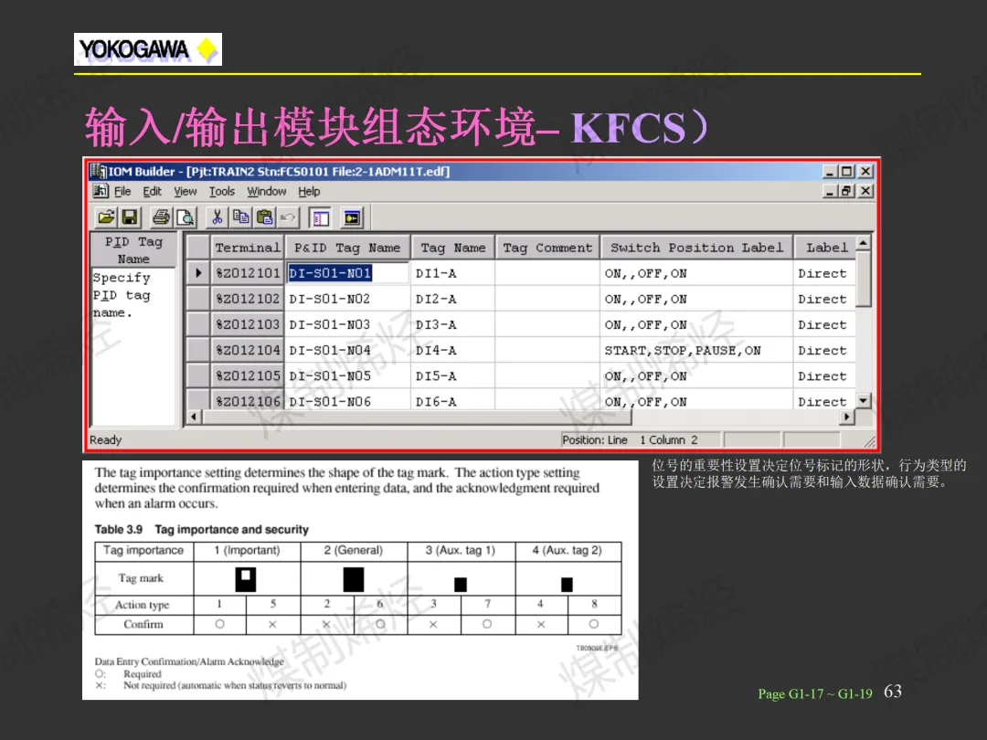The width and height of the screenshot is (987, 740).
Task: Select the DI-S01-N03 cell
Action: click(x=347, y=324)
